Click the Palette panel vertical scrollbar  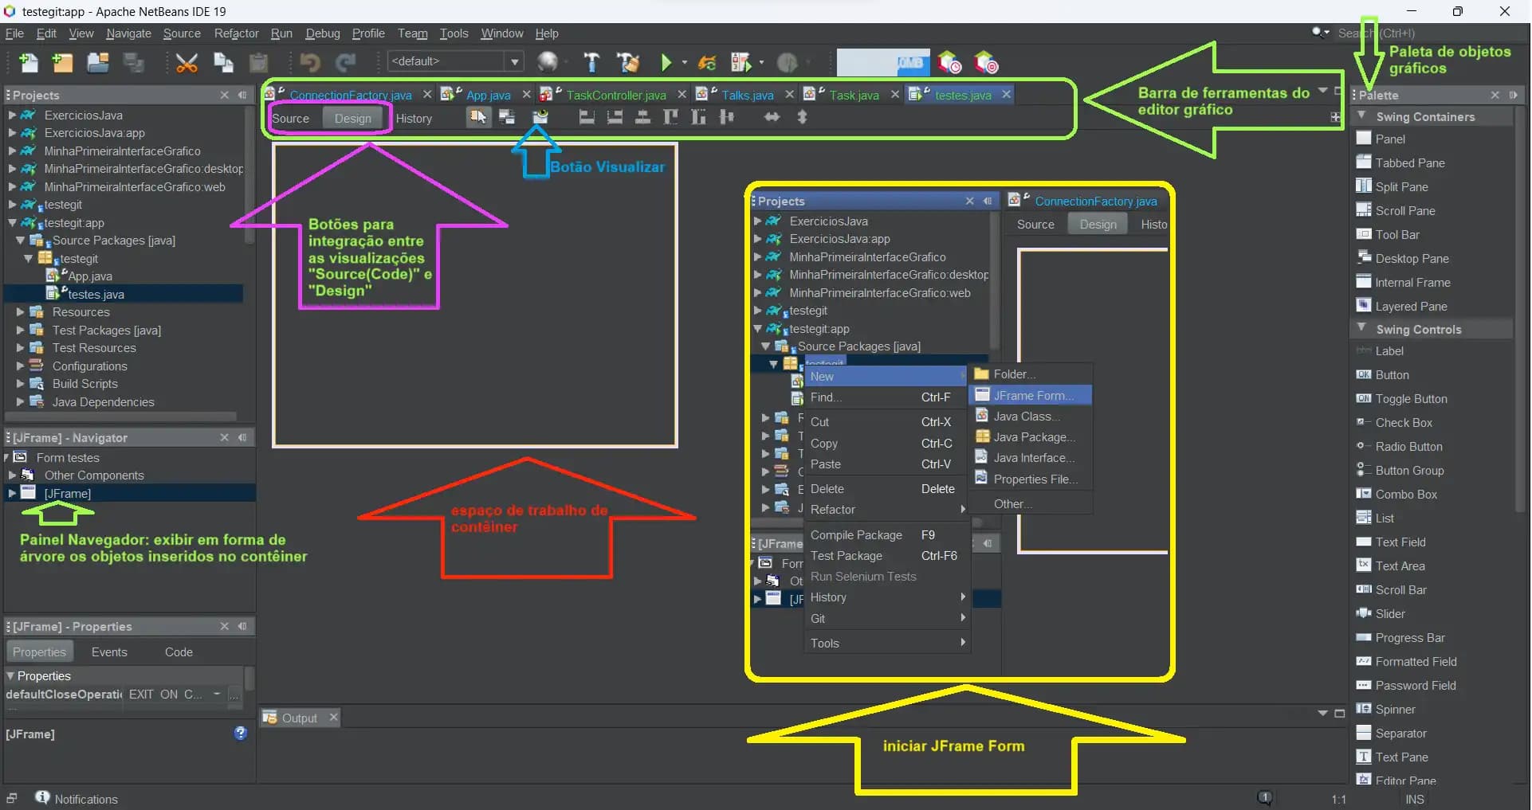pos(1520,311)
